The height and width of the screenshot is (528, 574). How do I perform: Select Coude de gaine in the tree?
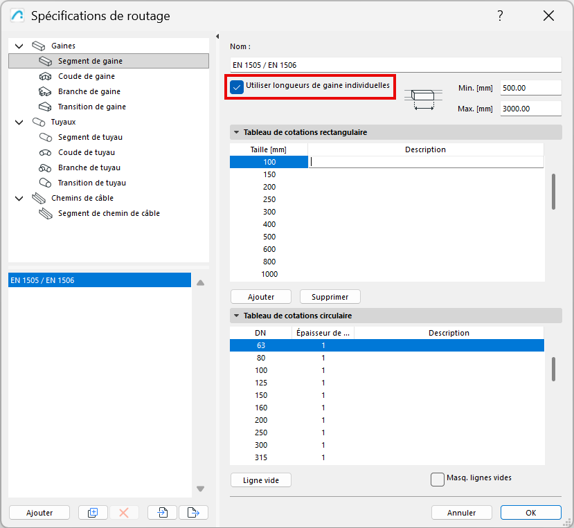(x=86, y=76)
